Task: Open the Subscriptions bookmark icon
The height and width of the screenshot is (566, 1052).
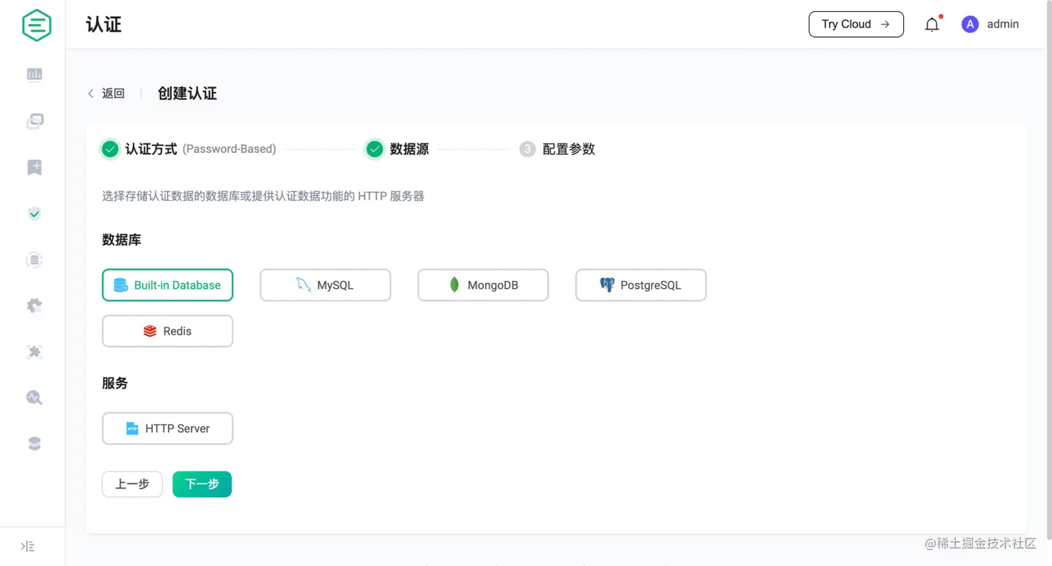Action: pos(34,167)
